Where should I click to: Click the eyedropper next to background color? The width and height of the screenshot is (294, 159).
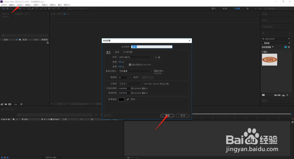tap(128, 99)
